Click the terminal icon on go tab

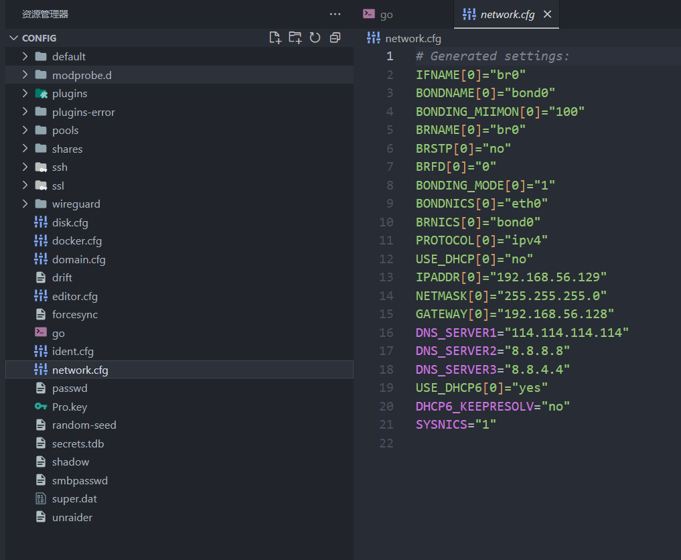[x=369, y=14]
